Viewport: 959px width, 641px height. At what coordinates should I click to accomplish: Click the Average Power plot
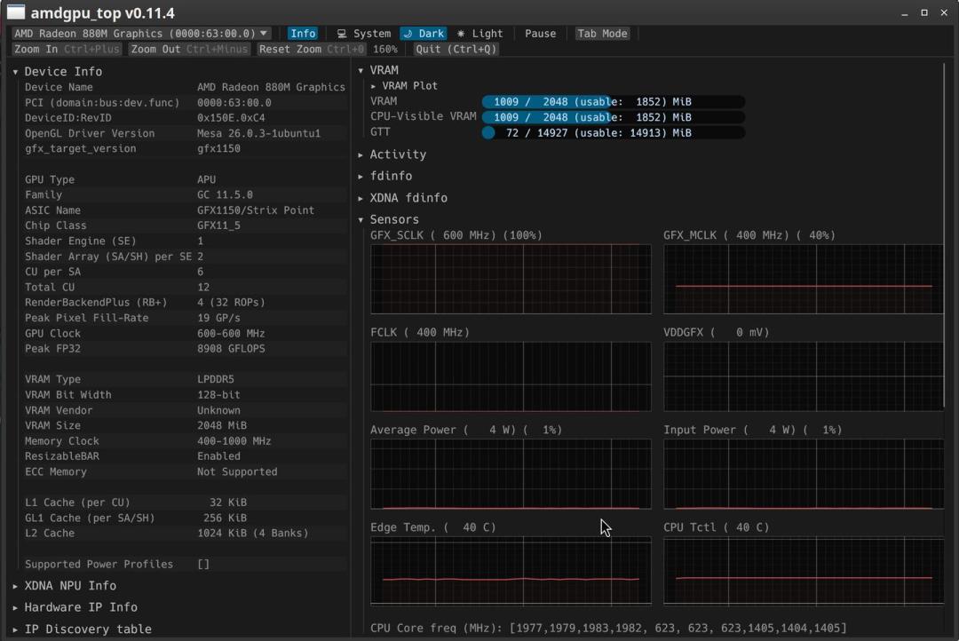click(511, 474)
